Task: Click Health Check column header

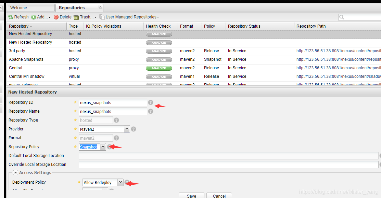Action: click(161, 26)
